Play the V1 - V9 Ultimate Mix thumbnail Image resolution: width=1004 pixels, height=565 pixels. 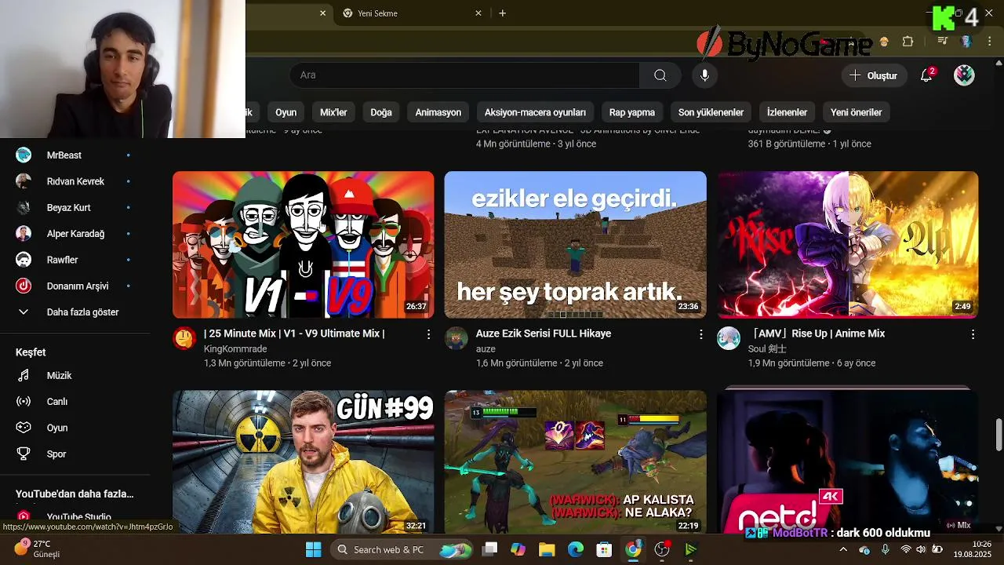[x=303, y=245]
